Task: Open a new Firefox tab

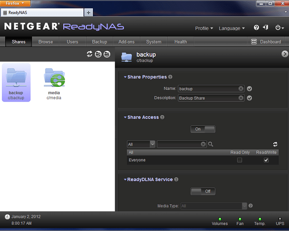Action: coord(88,12)
